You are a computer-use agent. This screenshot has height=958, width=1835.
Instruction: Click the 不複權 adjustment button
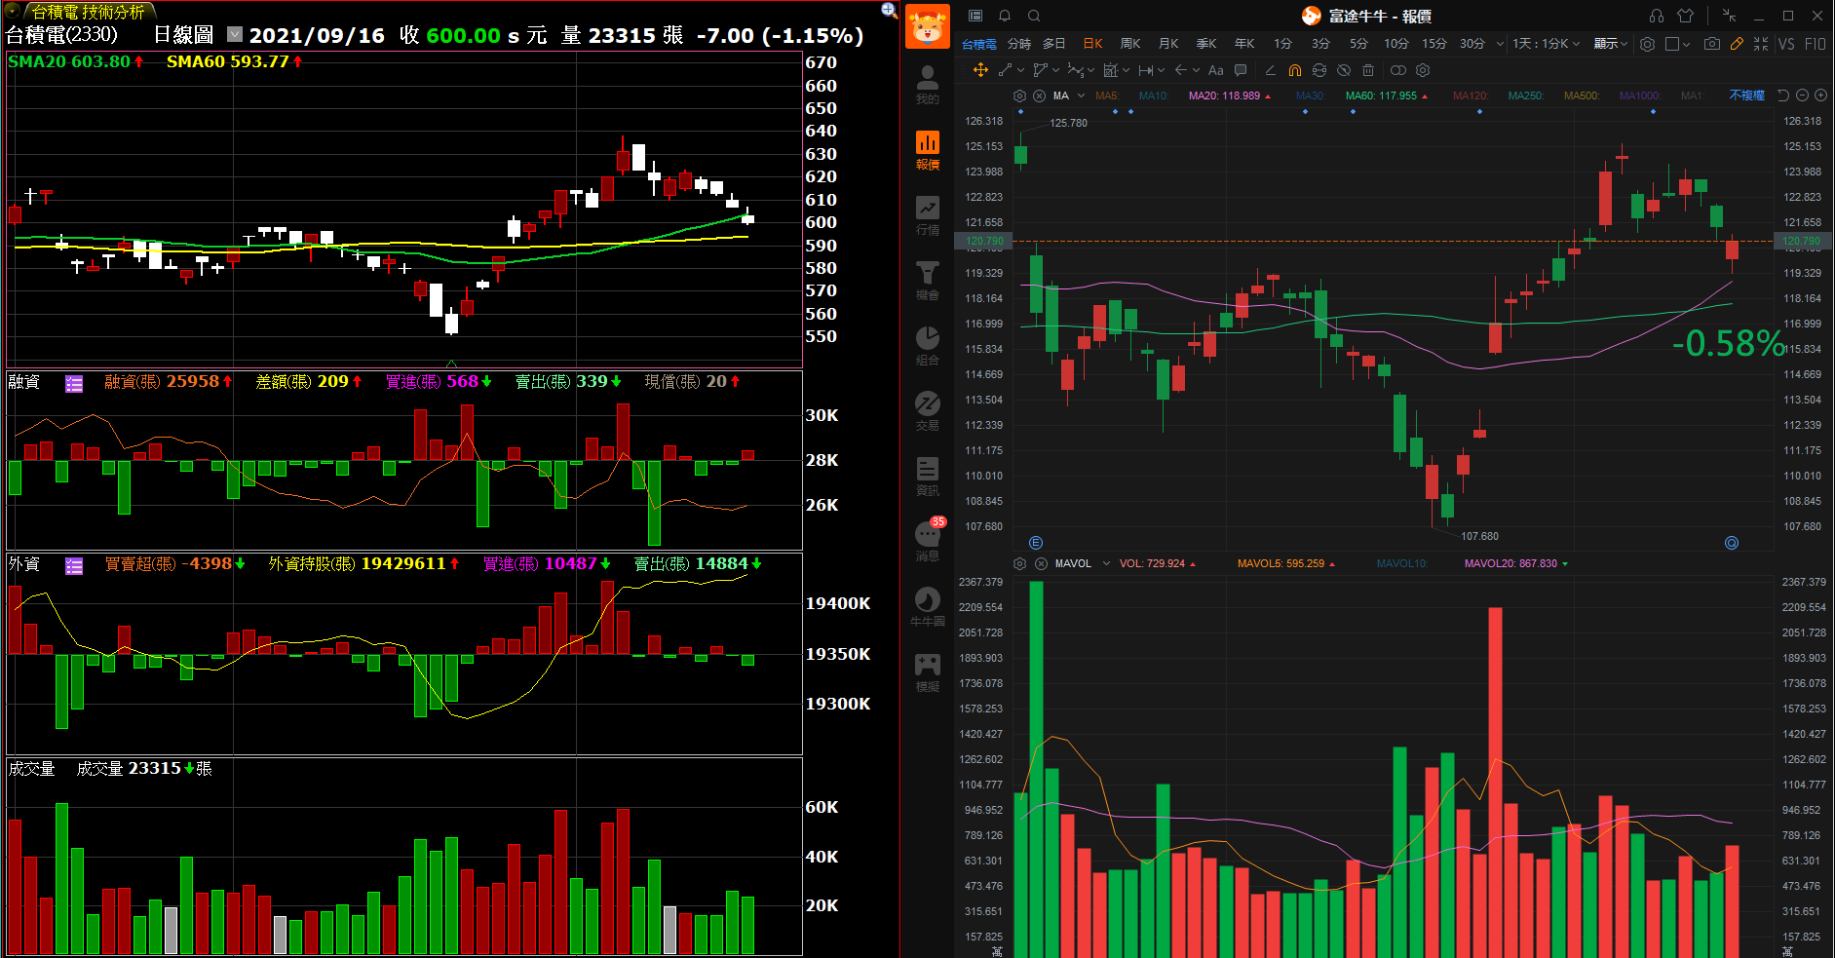tap(1746, 96)
